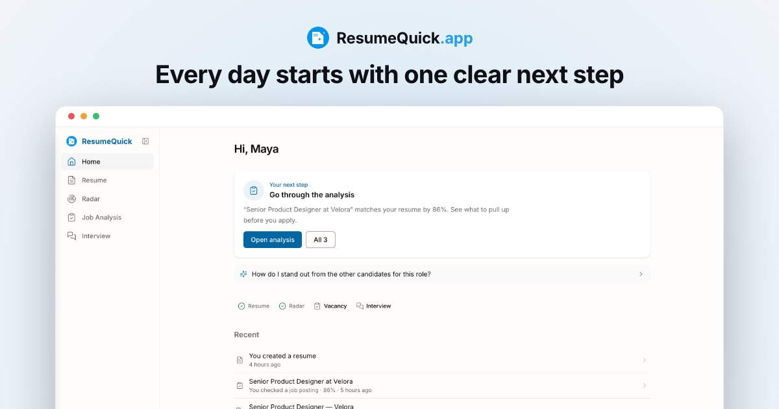This screenshot has height=409, width=779.
Task: Open the stand out from other candidates suggestion
Action: (x=442, y=274)
